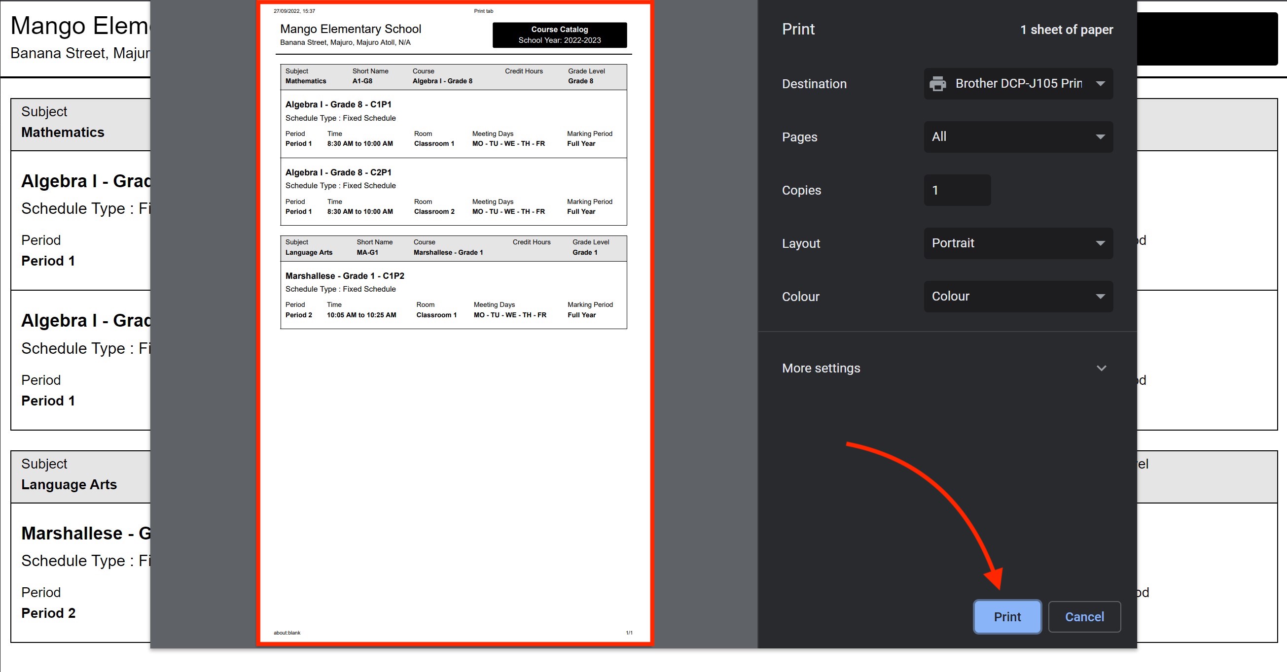Click the Destination dropdown arrow

[1100, 83]
